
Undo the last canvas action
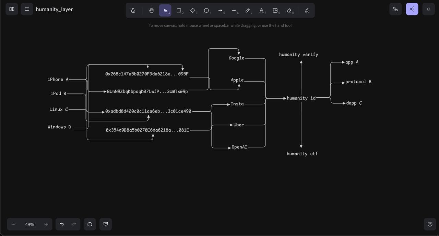pyautogui.click(x=62, y=224)
